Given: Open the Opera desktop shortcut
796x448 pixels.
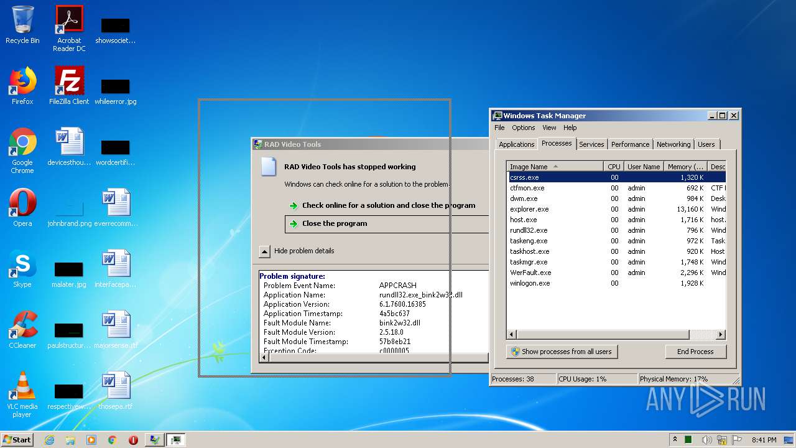Looking at the screenshot, I should click(22, 208).
